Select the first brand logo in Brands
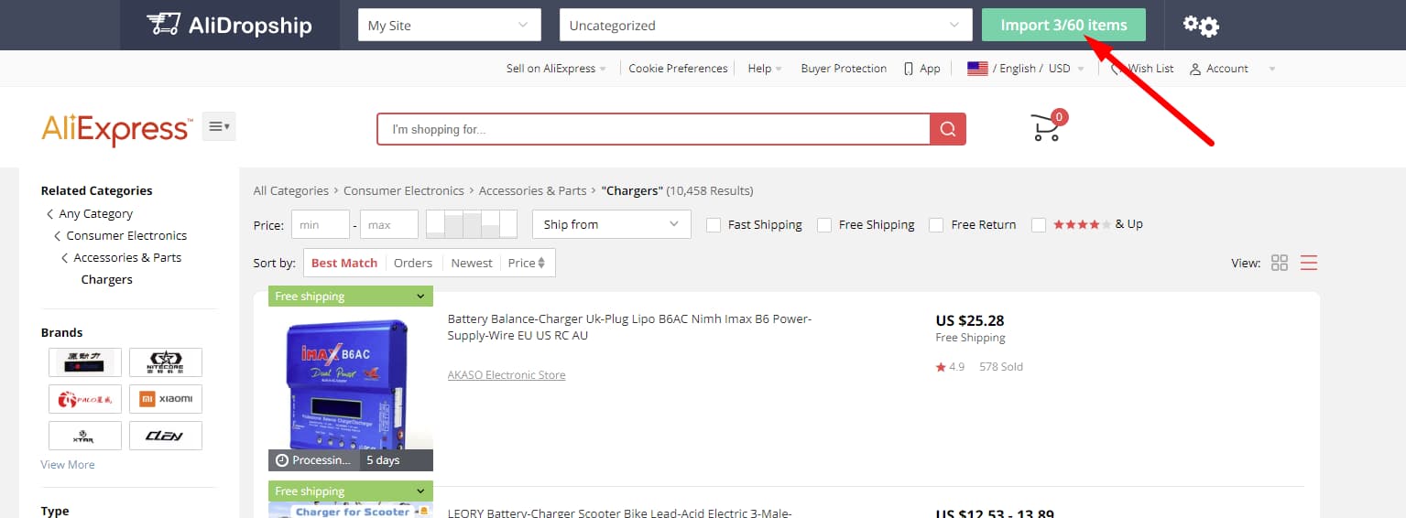This screenshot has height=518, width=1406. [85, 362]
